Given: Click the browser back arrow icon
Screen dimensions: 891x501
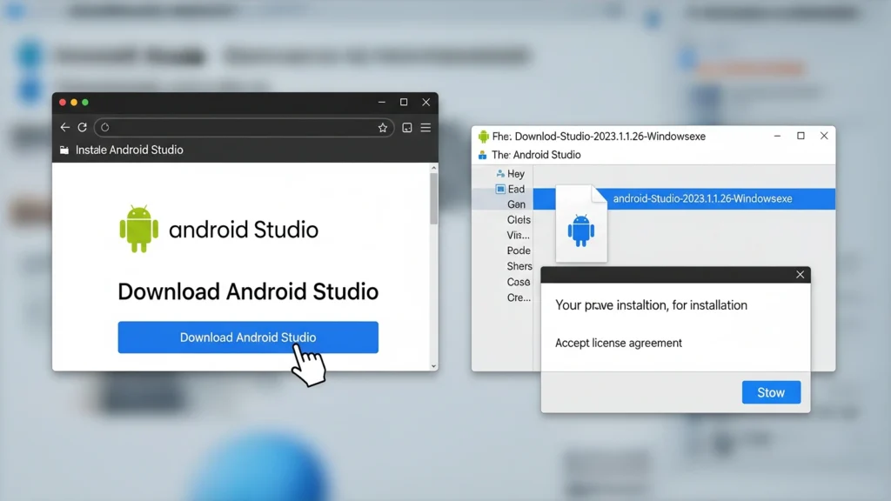Looking at the screenshot, I should tap(65, 127).
